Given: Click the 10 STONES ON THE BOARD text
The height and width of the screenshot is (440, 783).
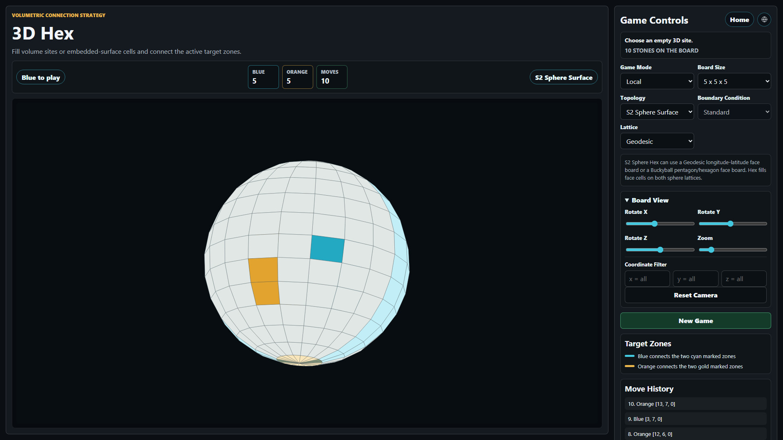Looking at the screenshot, I should pos(661,51).
